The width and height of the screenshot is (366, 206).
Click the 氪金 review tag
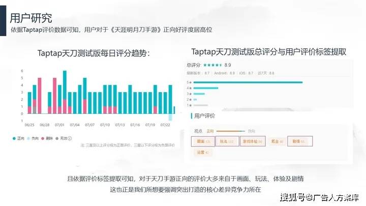click(277, 141)
